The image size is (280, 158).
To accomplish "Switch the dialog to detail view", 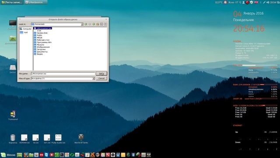I will pyautogui.click(x=105, y=24).
